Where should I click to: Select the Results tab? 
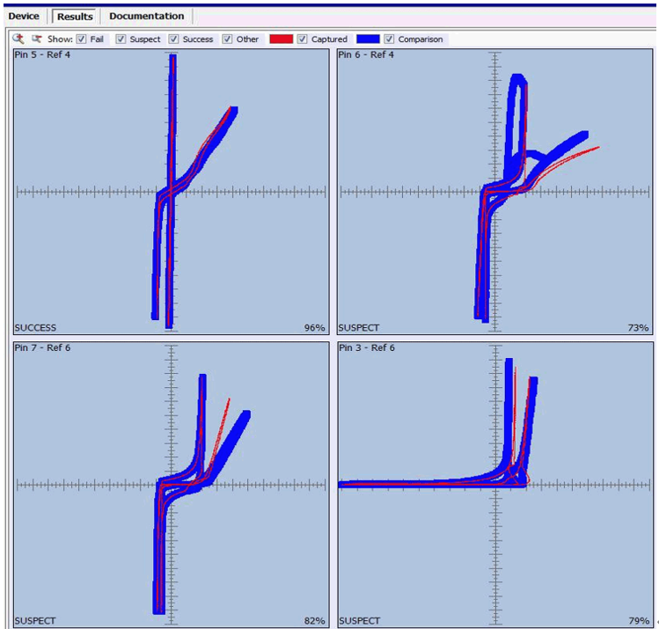pyautogui.click(x=75, y=17)
